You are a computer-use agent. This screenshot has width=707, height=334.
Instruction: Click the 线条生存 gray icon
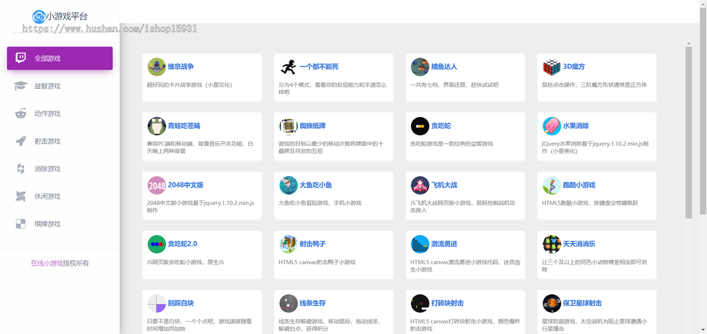point(288,303)
